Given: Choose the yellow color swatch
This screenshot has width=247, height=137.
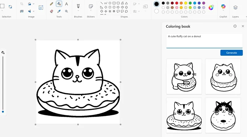Looking at the screenshot, I should (186, 3).
